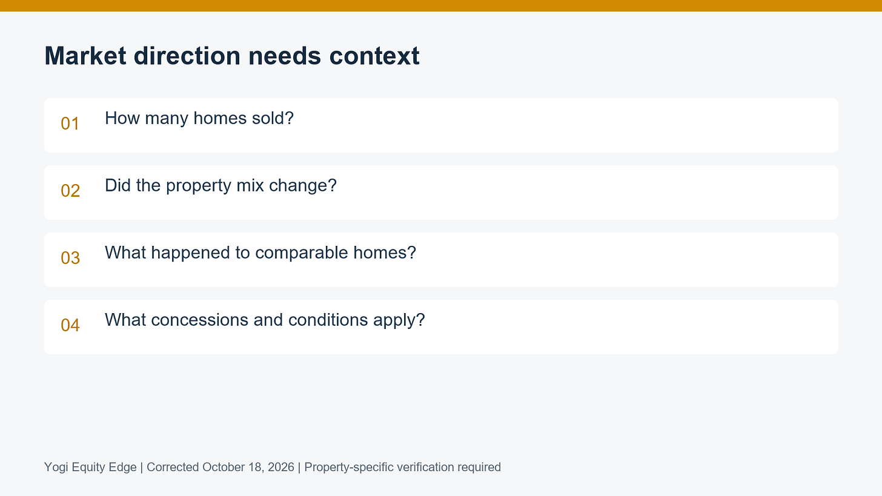Select the orange number 03
Image resolution: width=882 pixels, height=496 pixels.
point(70,258)
